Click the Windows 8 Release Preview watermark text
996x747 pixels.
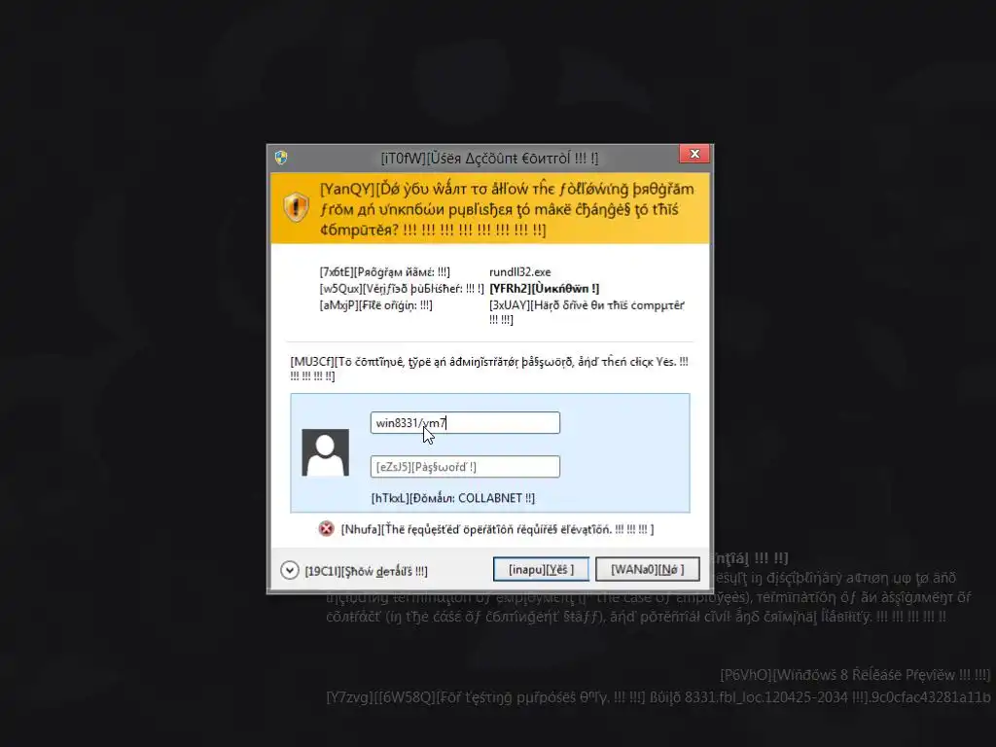point(855,675)
